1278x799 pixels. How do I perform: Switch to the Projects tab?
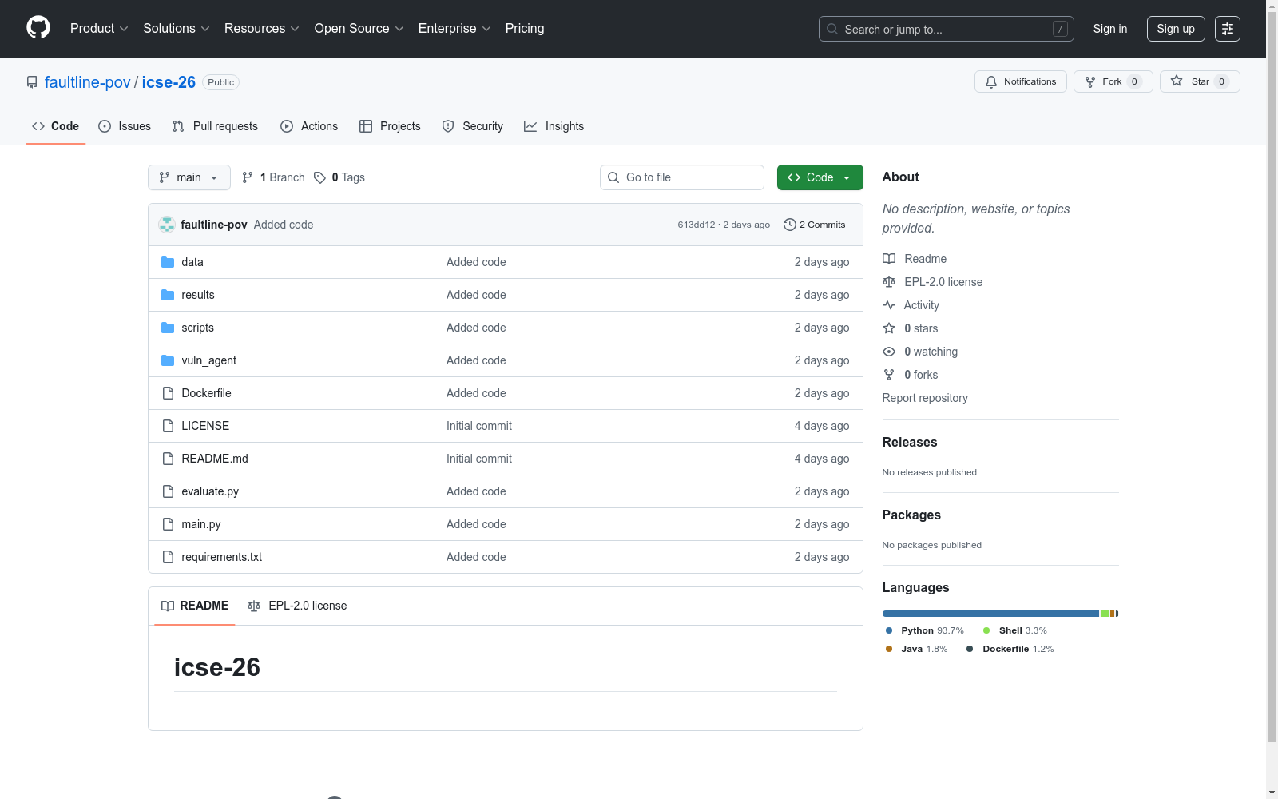point(390,126)
